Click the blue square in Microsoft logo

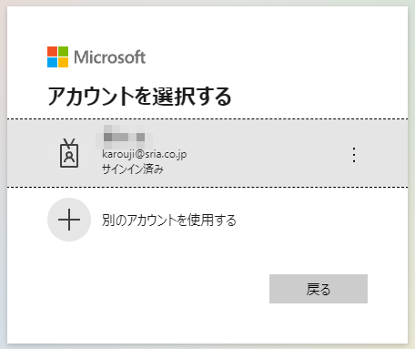52,62
